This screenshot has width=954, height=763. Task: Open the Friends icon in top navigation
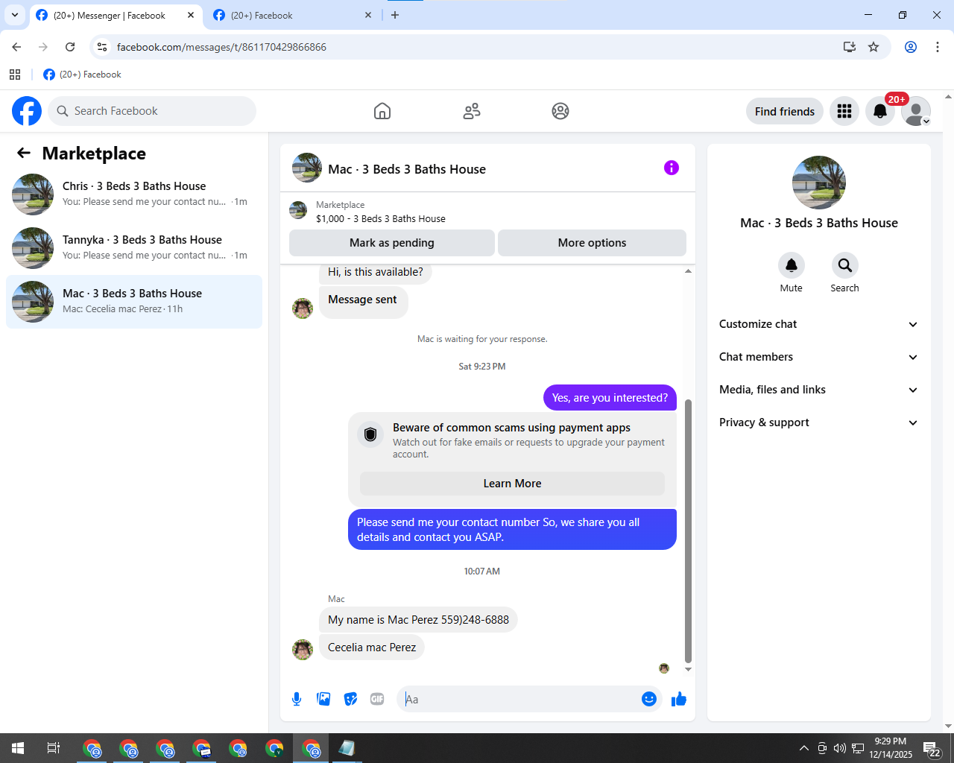472,111
